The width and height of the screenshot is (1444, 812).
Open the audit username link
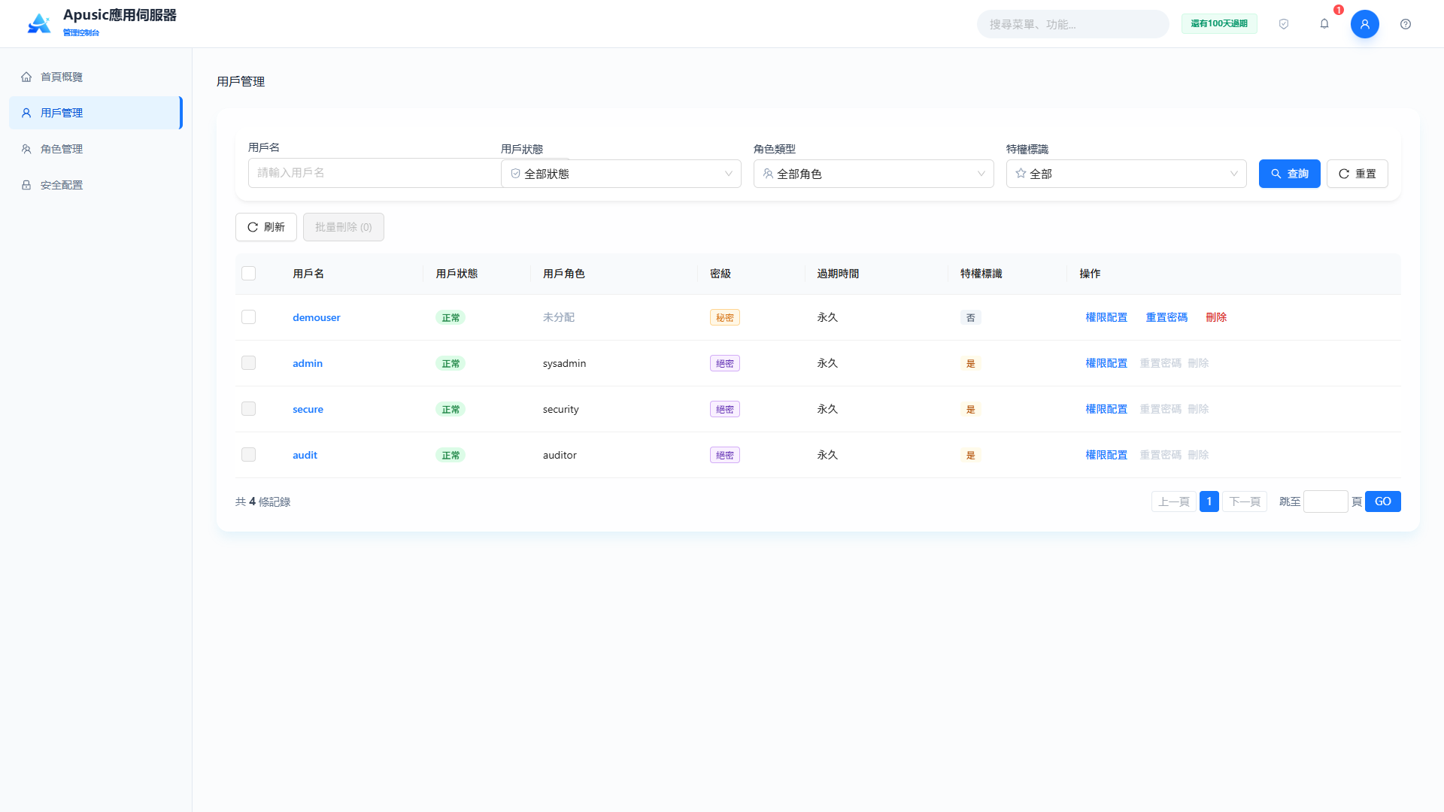(x=305, y=455)
